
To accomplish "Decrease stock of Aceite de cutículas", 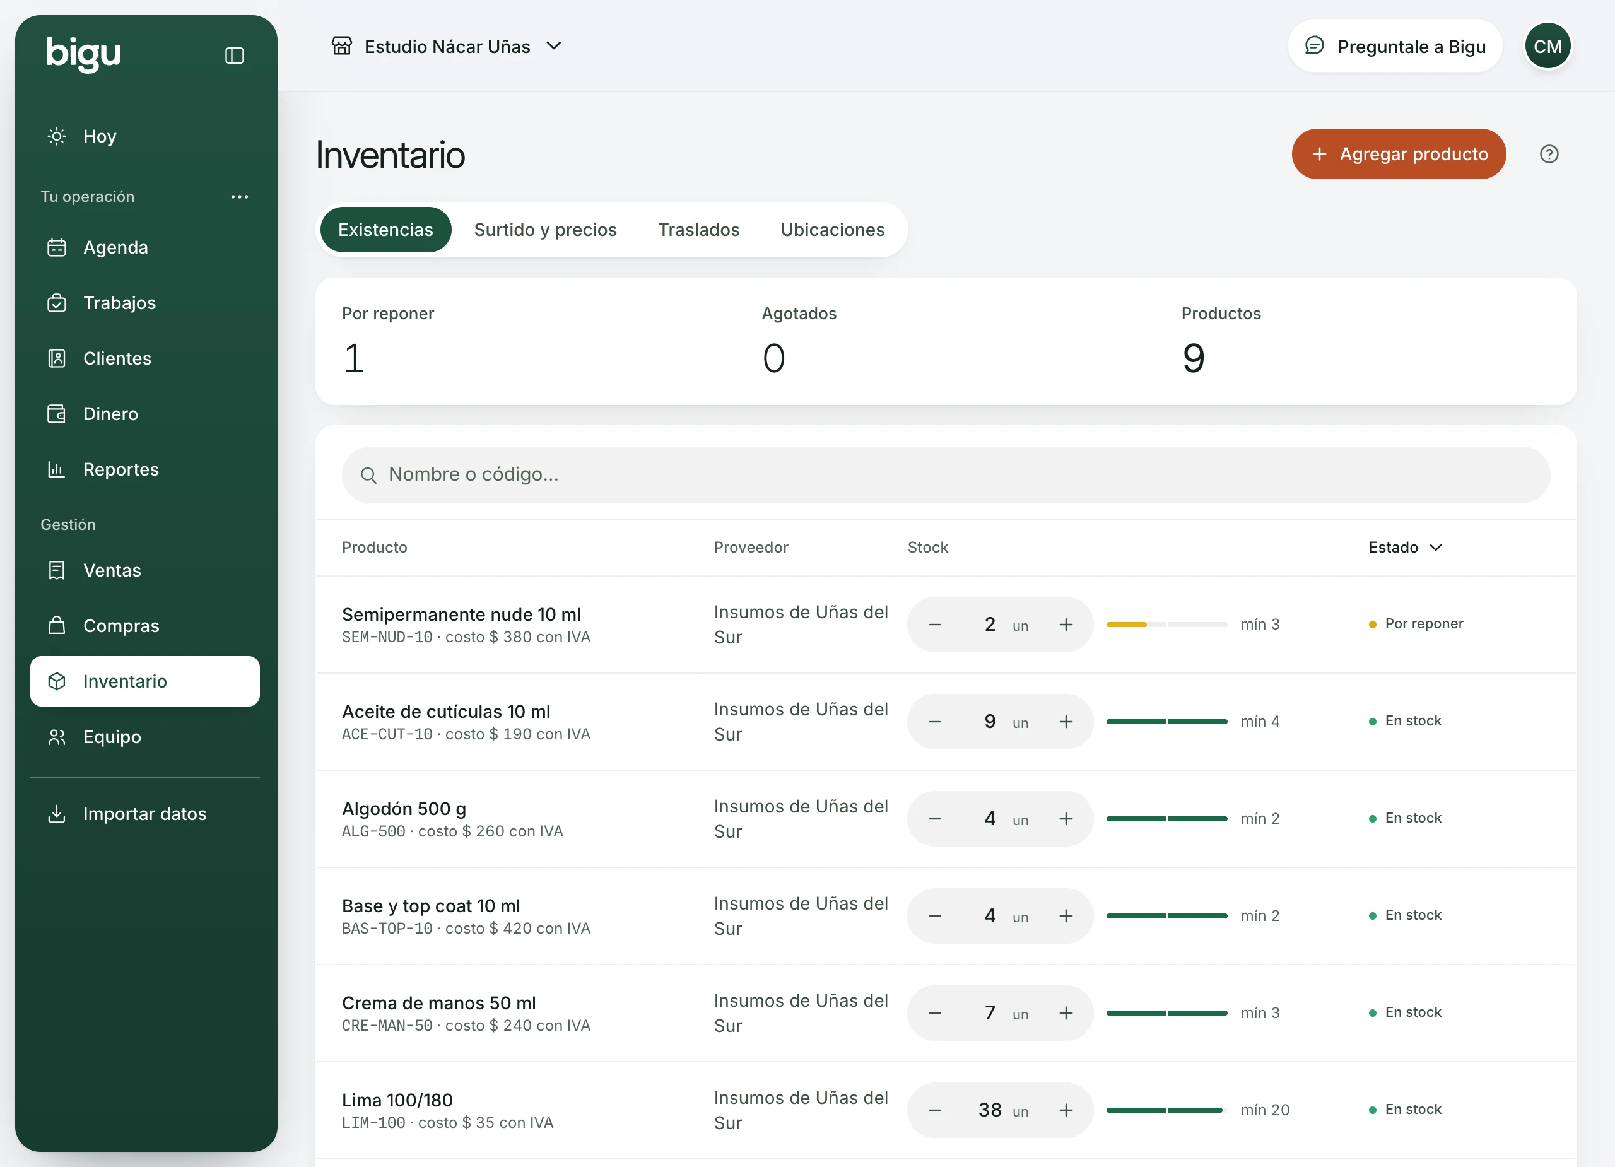I will pos(935,722).
